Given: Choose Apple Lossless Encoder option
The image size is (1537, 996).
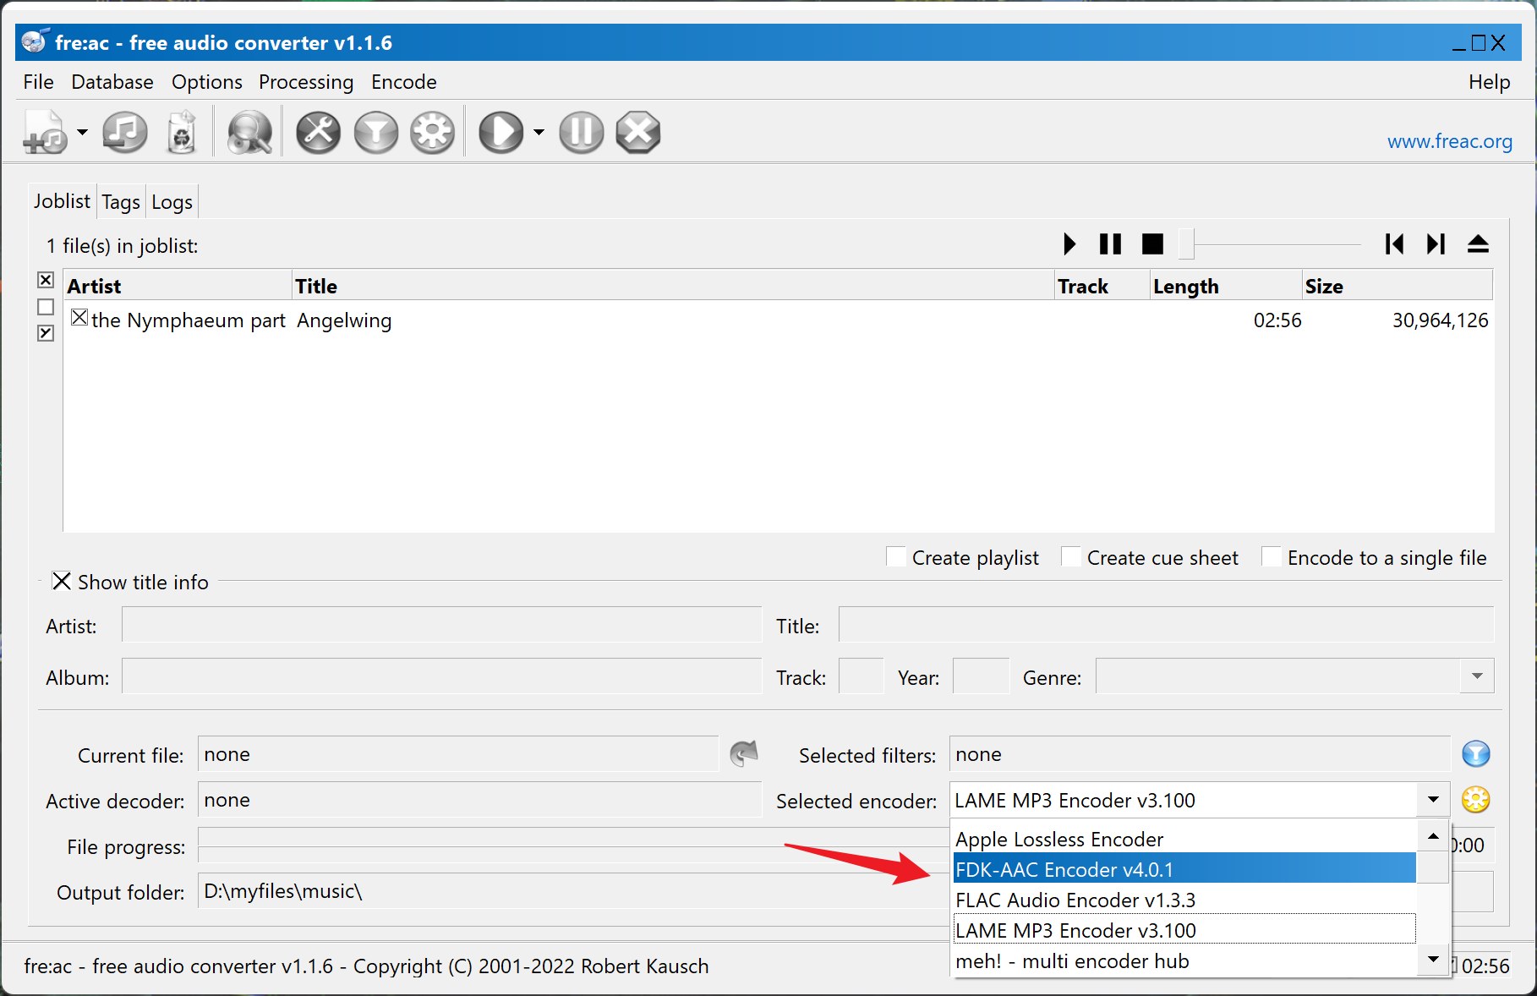Looking at the screenshot, I should click(x=1184, y=839).
